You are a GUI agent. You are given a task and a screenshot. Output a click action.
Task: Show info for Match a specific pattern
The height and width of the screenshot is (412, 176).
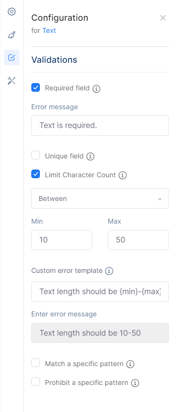coord(130,364)
